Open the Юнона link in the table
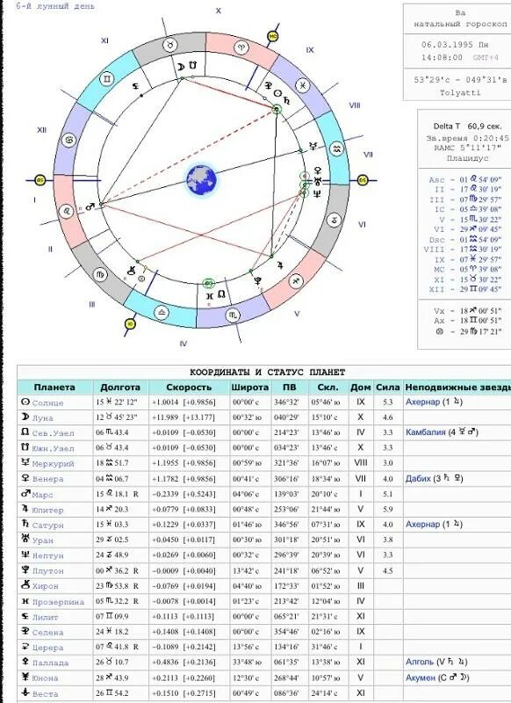The image size is (511, 703). click(x=45, y=678)
